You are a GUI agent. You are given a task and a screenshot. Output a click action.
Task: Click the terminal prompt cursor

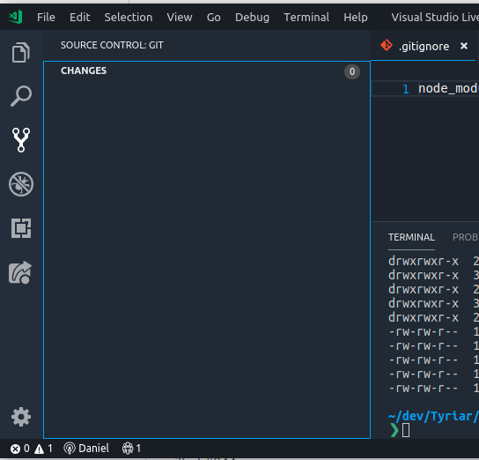point(406,430)
